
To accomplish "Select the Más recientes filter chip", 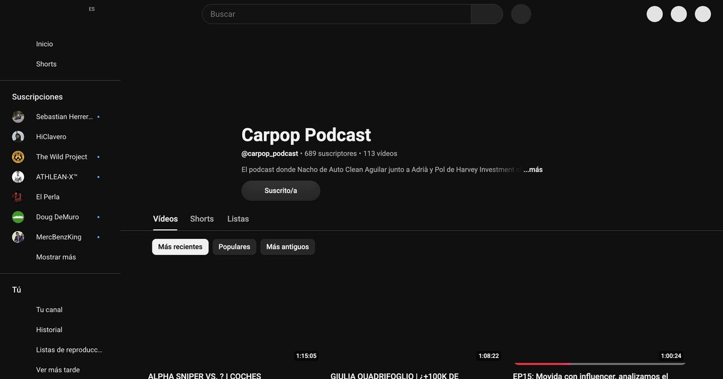I will click(180, 247).
